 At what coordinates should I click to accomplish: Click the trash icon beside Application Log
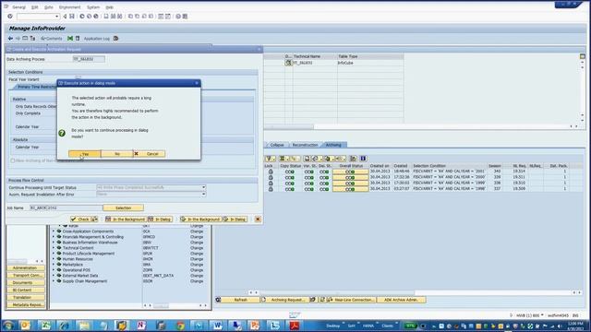(x=78, y=39)
